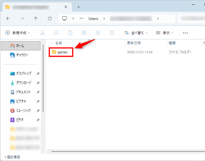The image size is (205, 161).
Task: Add a new tab with plus button
Action: click(x=78, y=7)
